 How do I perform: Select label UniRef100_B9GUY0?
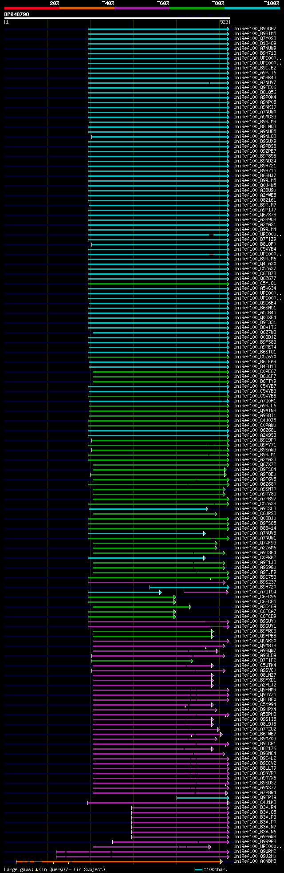click(255, 621)
